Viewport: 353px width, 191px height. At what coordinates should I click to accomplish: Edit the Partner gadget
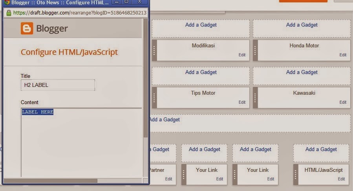click(168, 179)
